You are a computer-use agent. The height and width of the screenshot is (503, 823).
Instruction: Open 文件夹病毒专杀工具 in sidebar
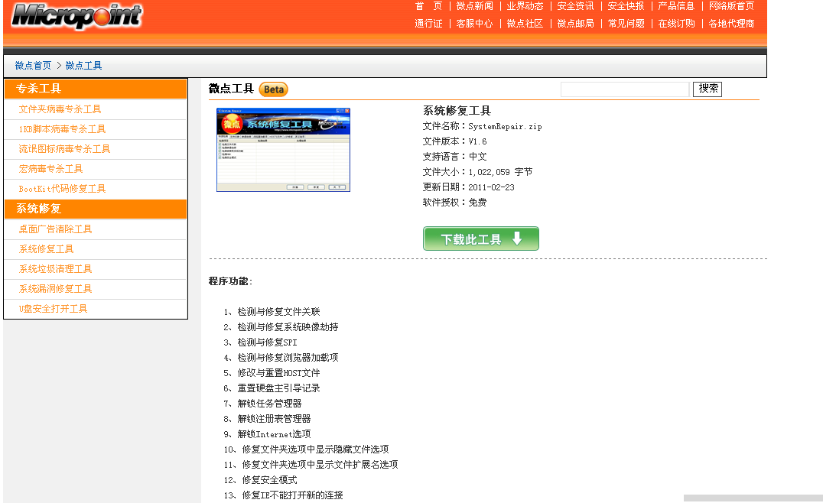(60, 109)
